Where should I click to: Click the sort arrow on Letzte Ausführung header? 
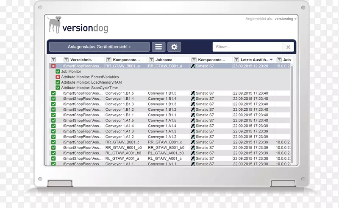[272, 60]
